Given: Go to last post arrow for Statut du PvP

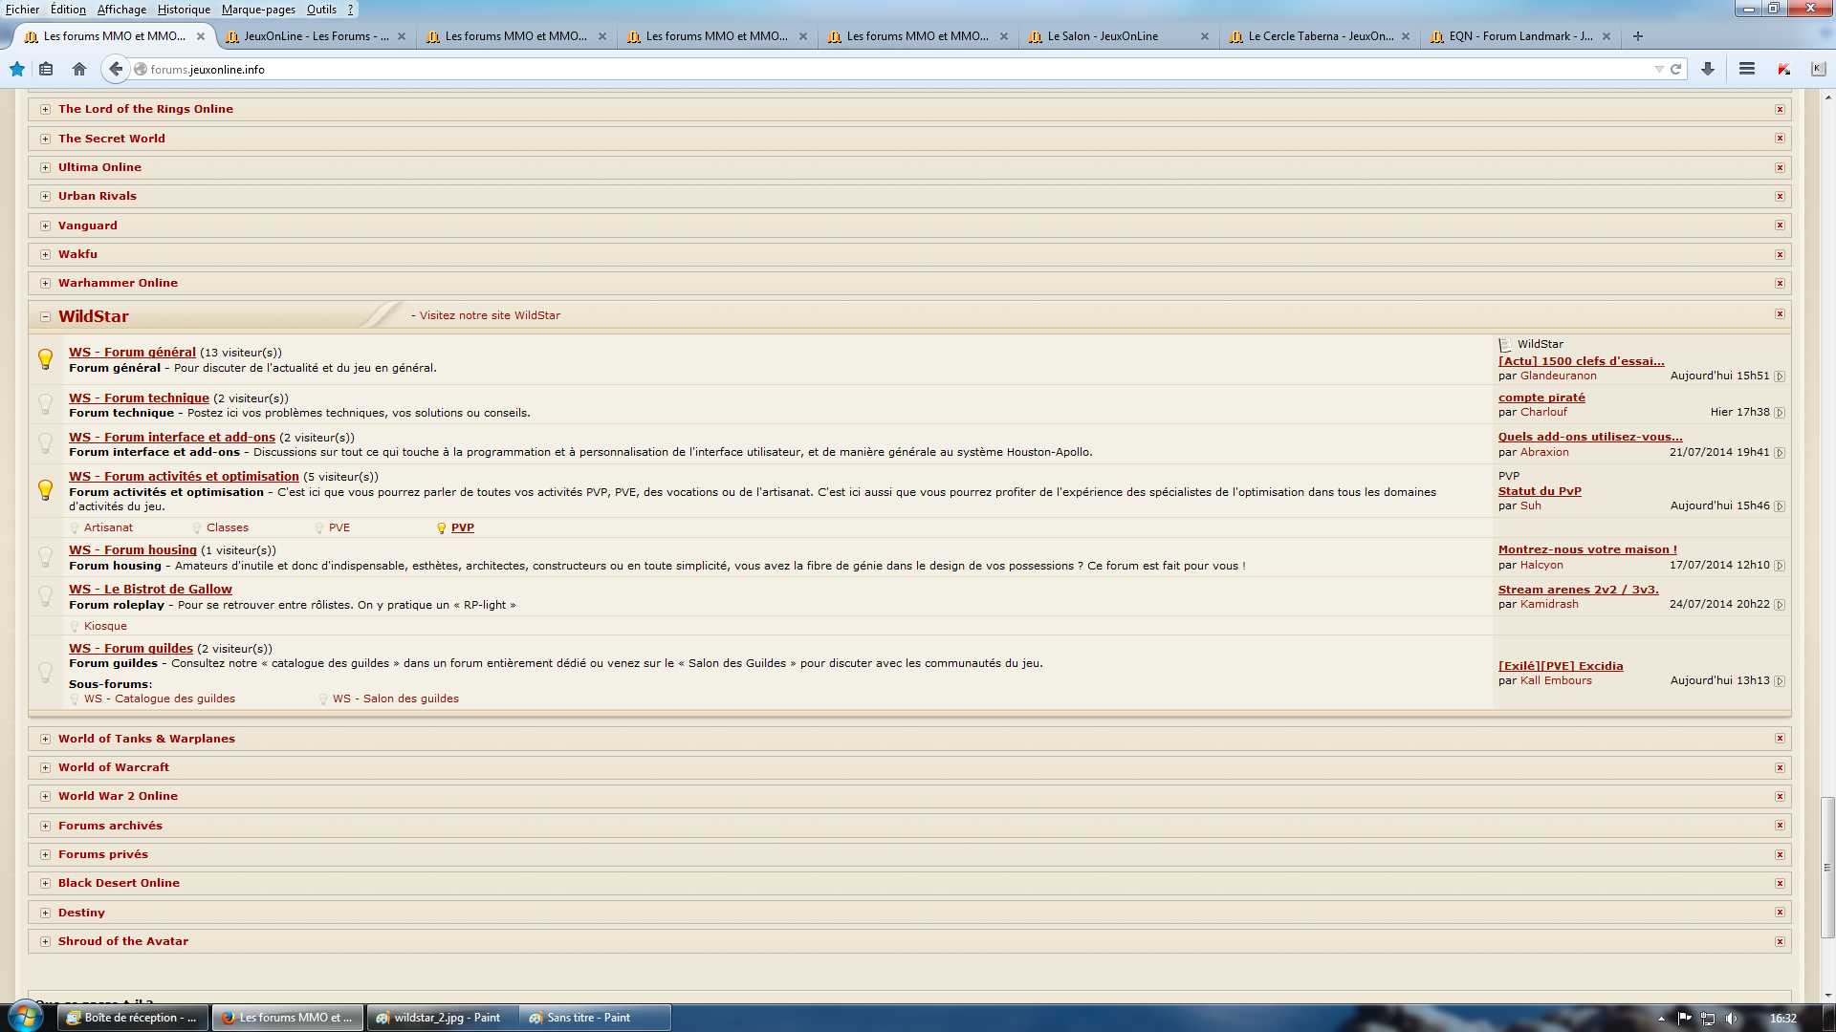Looking at the screenshot, I should pyautogui.click(x=1780, y=506).
